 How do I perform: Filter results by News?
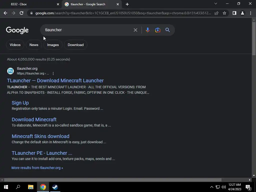tap(34, 45)
